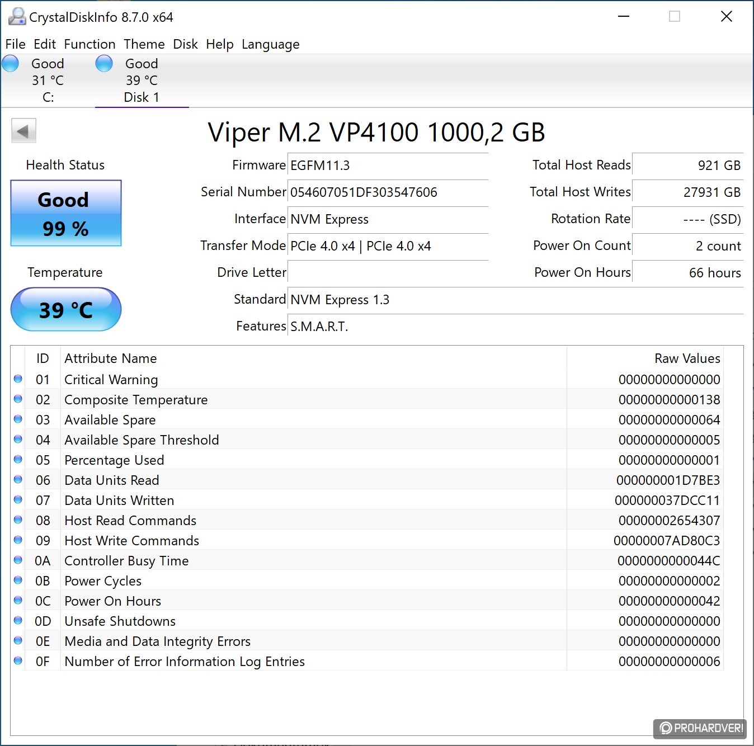Select the C: drive status orb
The image size is (754, 746).
(x=11, y=64)
